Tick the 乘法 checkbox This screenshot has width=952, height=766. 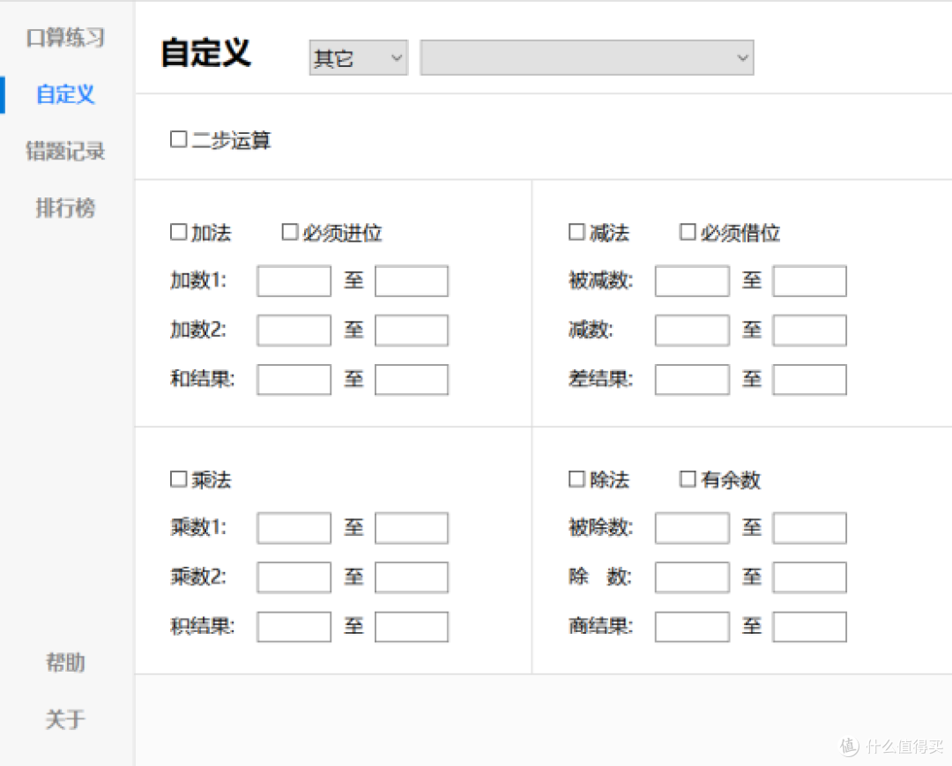[178, 479]
